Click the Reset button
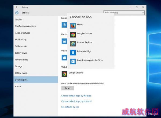This screenshot has width=161, height=118. click(x=68, y=88)
